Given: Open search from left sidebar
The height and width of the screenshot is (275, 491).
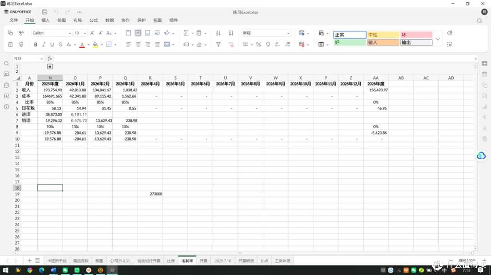Looking at the screenshot, I should [x=6, y=64].
